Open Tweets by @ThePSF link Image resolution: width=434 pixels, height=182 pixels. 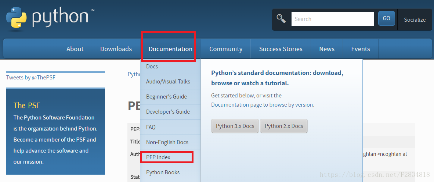click(x=31, y=78)
